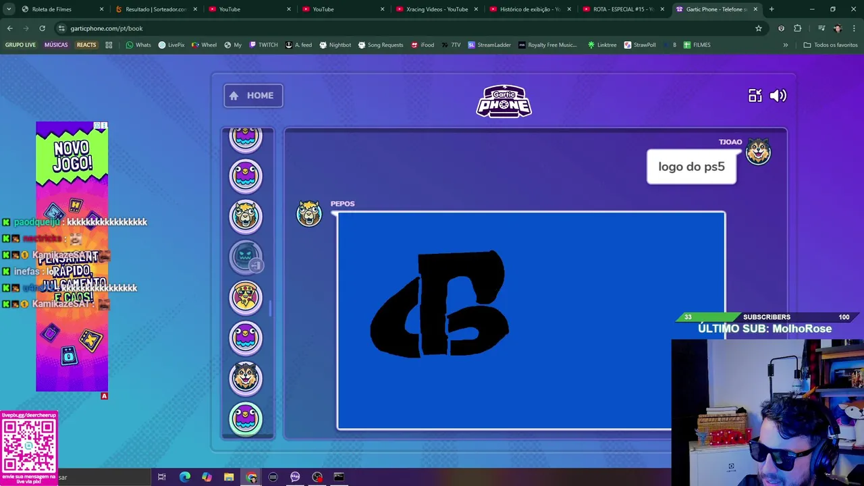This screenshot has width=864, height=486.
Task: Toggle fullscreen mode icon in Gartic Phone
Action: [x=755, y=96]
